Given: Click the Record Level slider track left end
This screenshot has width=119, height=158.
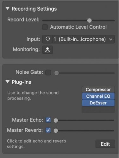Looking at the screenshot, I should pyautogui.click(x=43, y=21).
